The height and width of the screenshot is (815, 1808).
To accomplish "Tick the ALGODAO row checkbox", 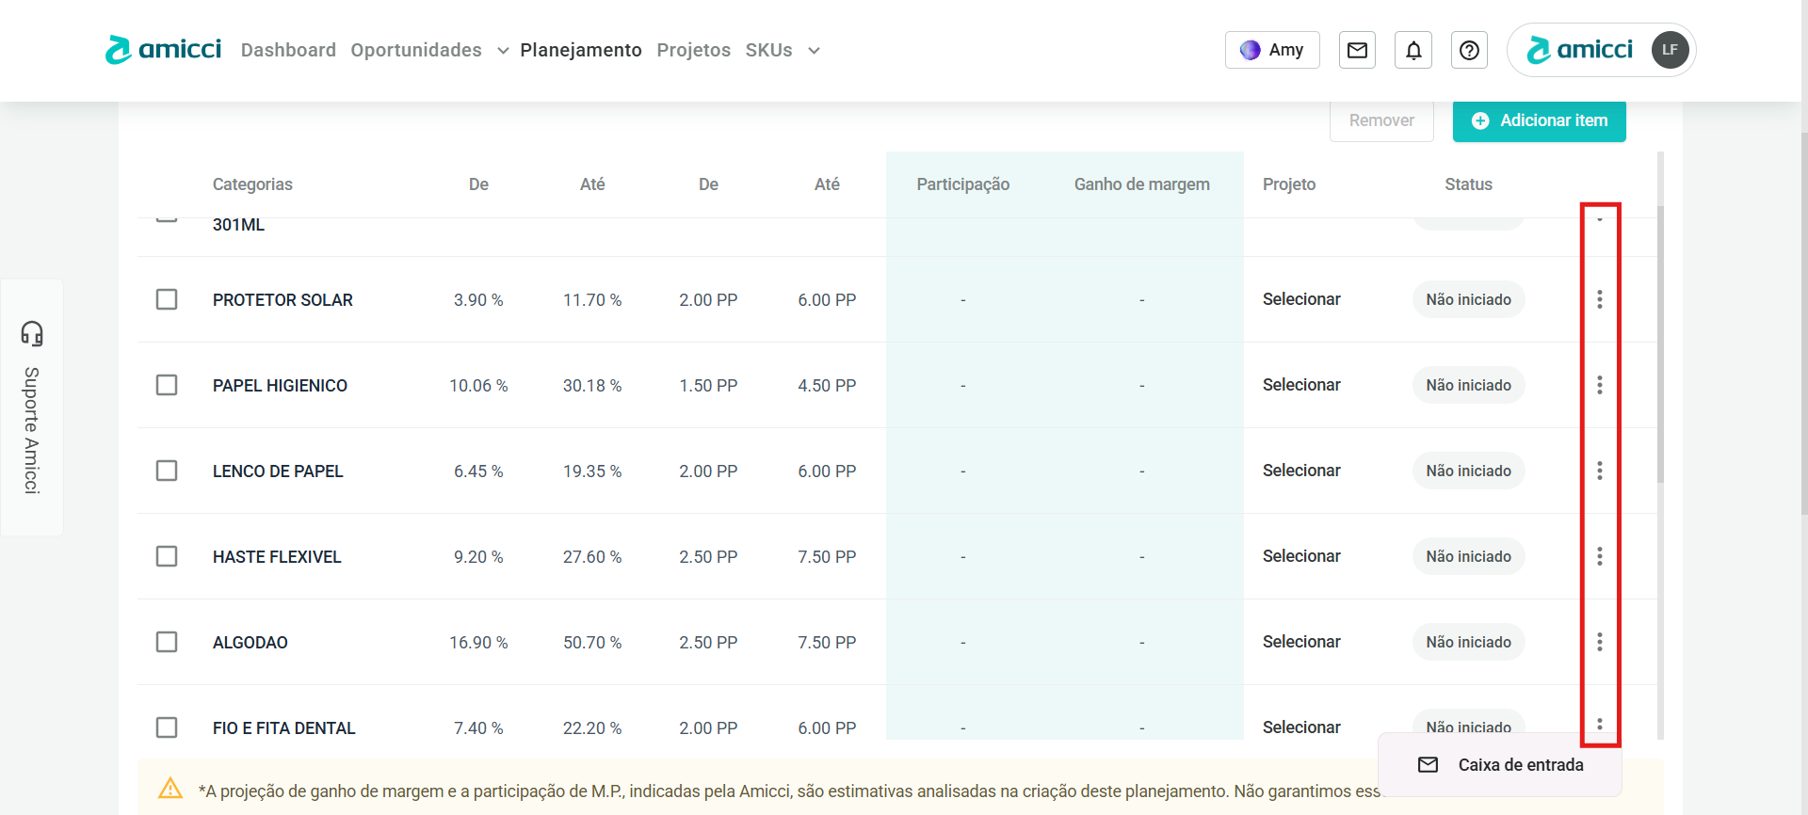I will [x=167, y=642].
